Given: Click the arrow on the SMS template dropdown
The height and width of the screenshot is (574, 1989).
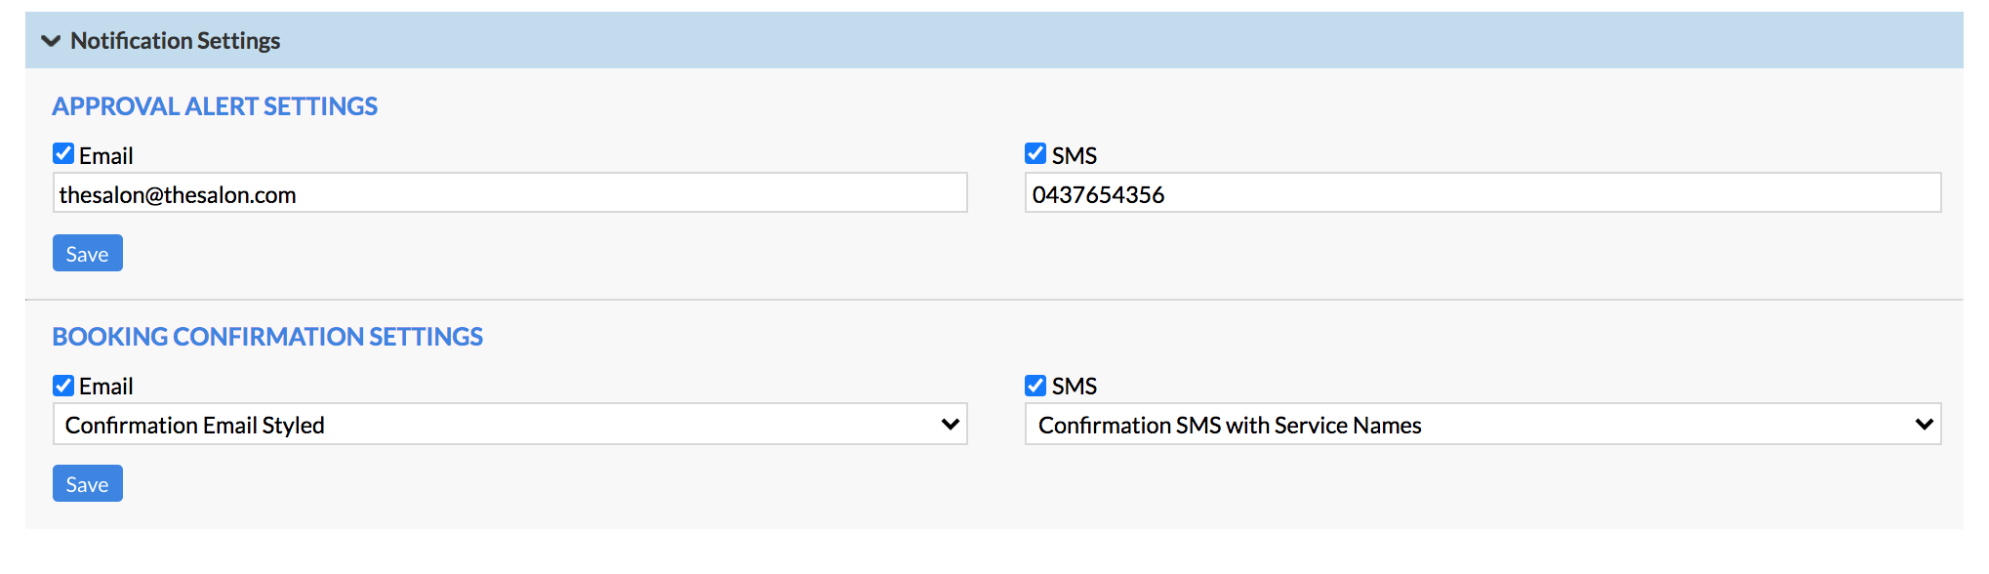Looking at the screenshot, I should tap(1924, 425).
